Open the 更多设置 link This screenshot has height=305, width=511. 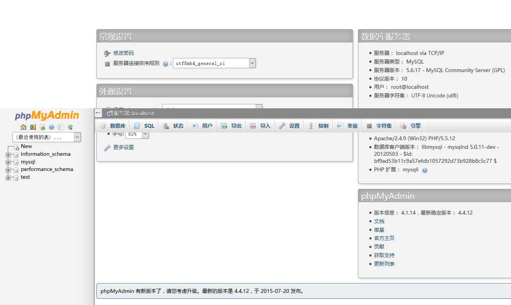(123, 147)
